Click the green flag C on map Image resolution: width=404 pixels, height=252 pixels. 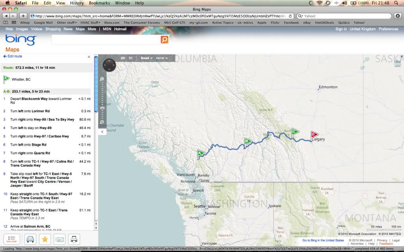tap(295, 133)
